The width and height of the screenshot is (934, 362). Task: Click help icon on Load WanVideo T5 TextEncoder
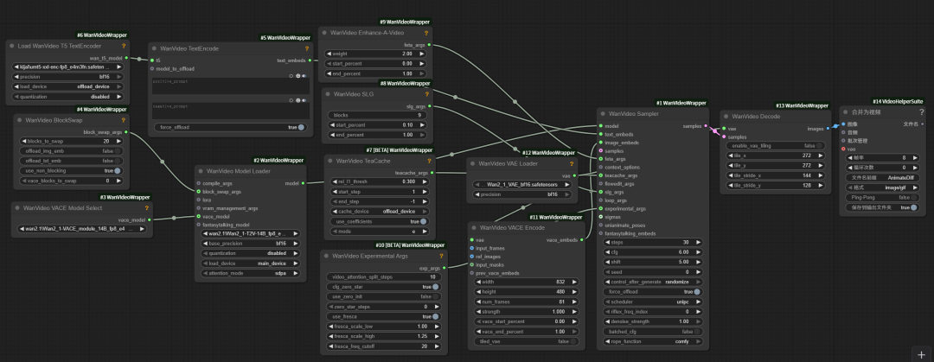tap(123, 46)
